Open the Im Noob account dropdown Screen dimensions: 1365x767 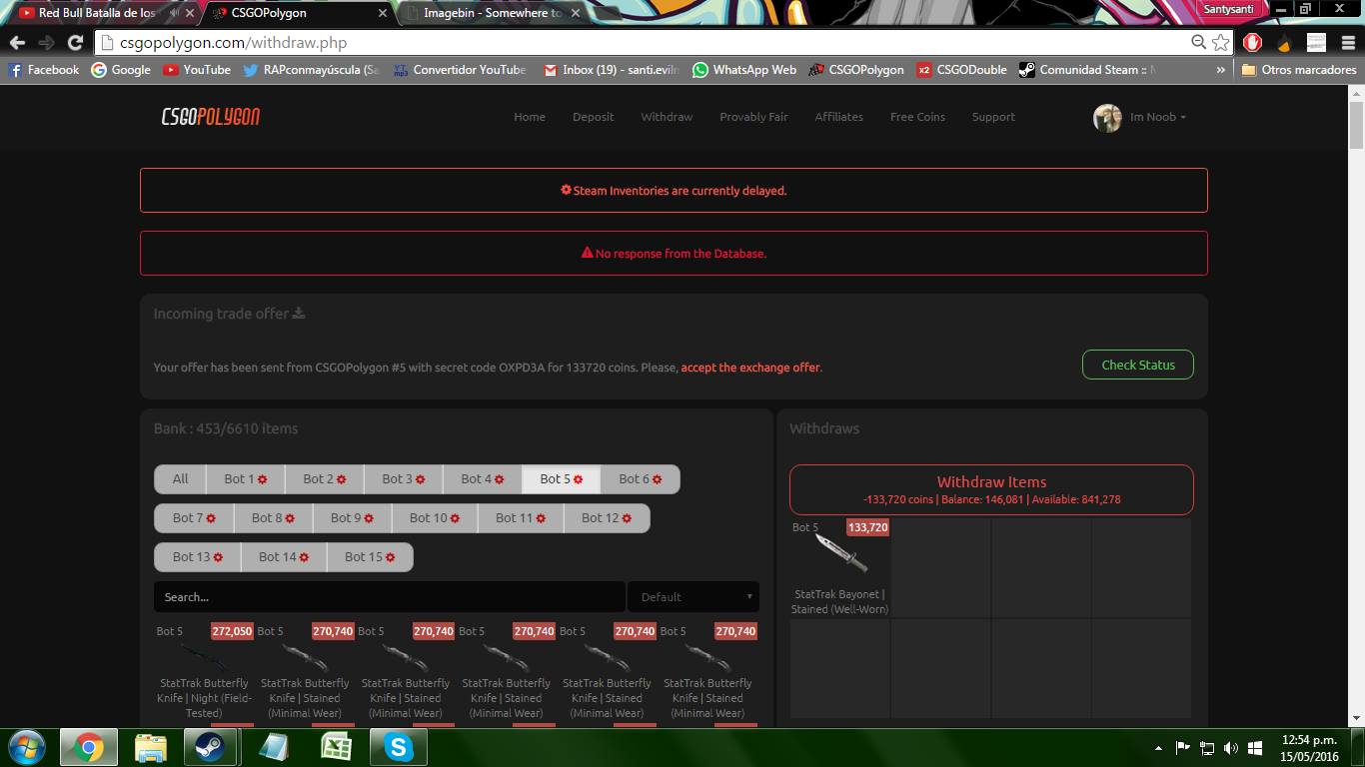click(1157, 117)
